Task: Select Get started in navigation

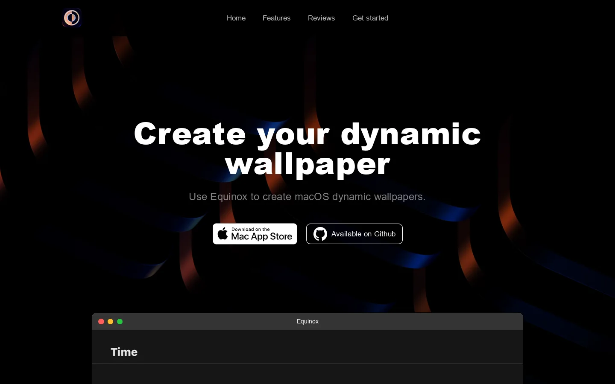Action: 370,18
